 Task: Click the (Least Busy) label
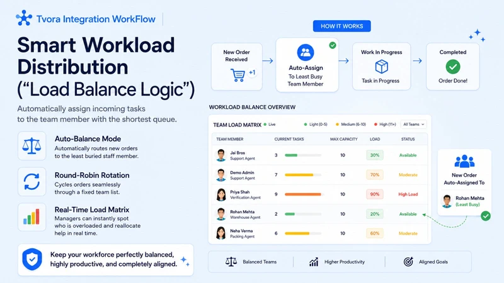(467, 205)
